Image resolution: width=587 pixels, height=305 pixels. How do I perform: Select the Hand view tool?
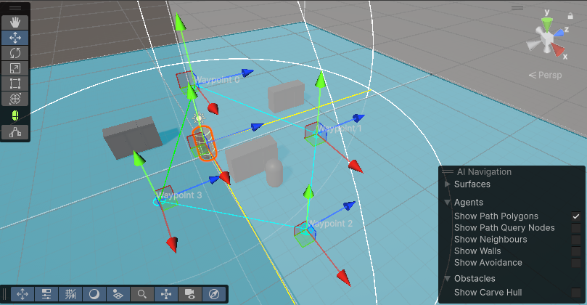click(x=15, y=23)
